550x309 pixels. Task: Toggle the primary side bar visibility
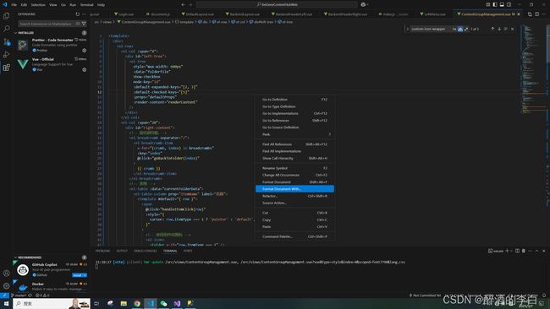(495, 4)
